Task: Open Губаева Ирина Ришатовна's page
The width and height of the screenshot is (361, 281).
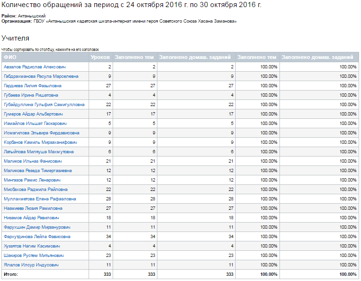Action: pyautogui.click(x=31, y=95)
